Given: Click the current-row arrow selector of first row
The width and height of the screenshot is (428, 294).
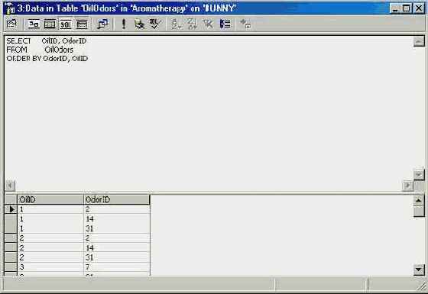Looking at the screenshot, I should coord(11,209).
